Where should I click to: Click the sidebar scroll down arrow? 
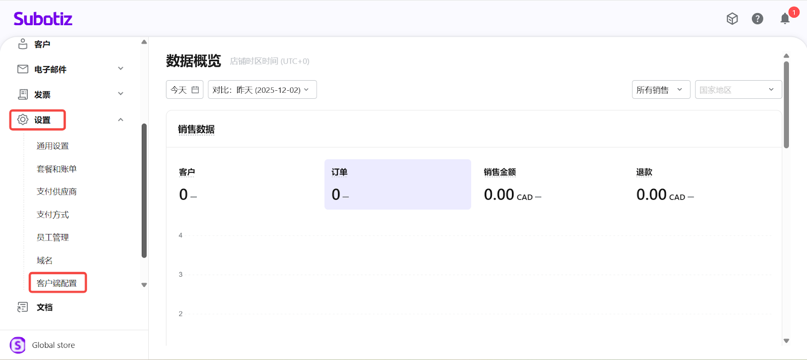(144, 285)
